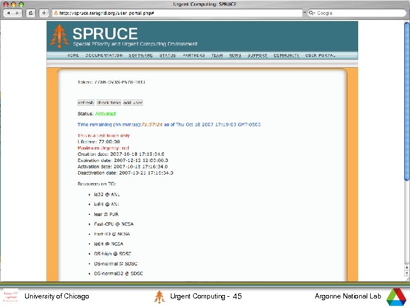Go back with the browser back arrow
This screenshot has width=410, height=307.
point(9,13)
